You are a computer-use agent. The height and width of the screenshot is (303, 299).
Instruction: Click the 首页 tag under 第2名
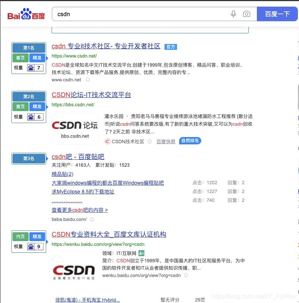20,107
